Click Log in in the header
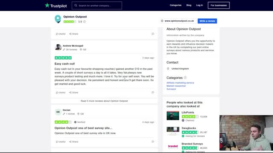 pyautogui.click(x=200, y=5)
